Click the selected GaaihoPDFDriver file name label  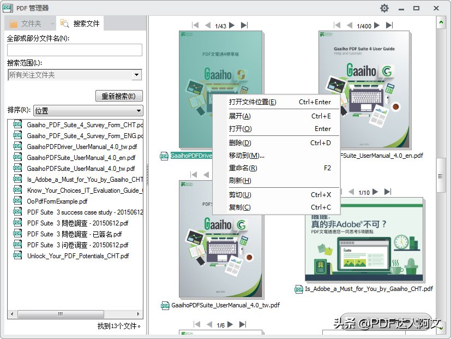(191, 156)
